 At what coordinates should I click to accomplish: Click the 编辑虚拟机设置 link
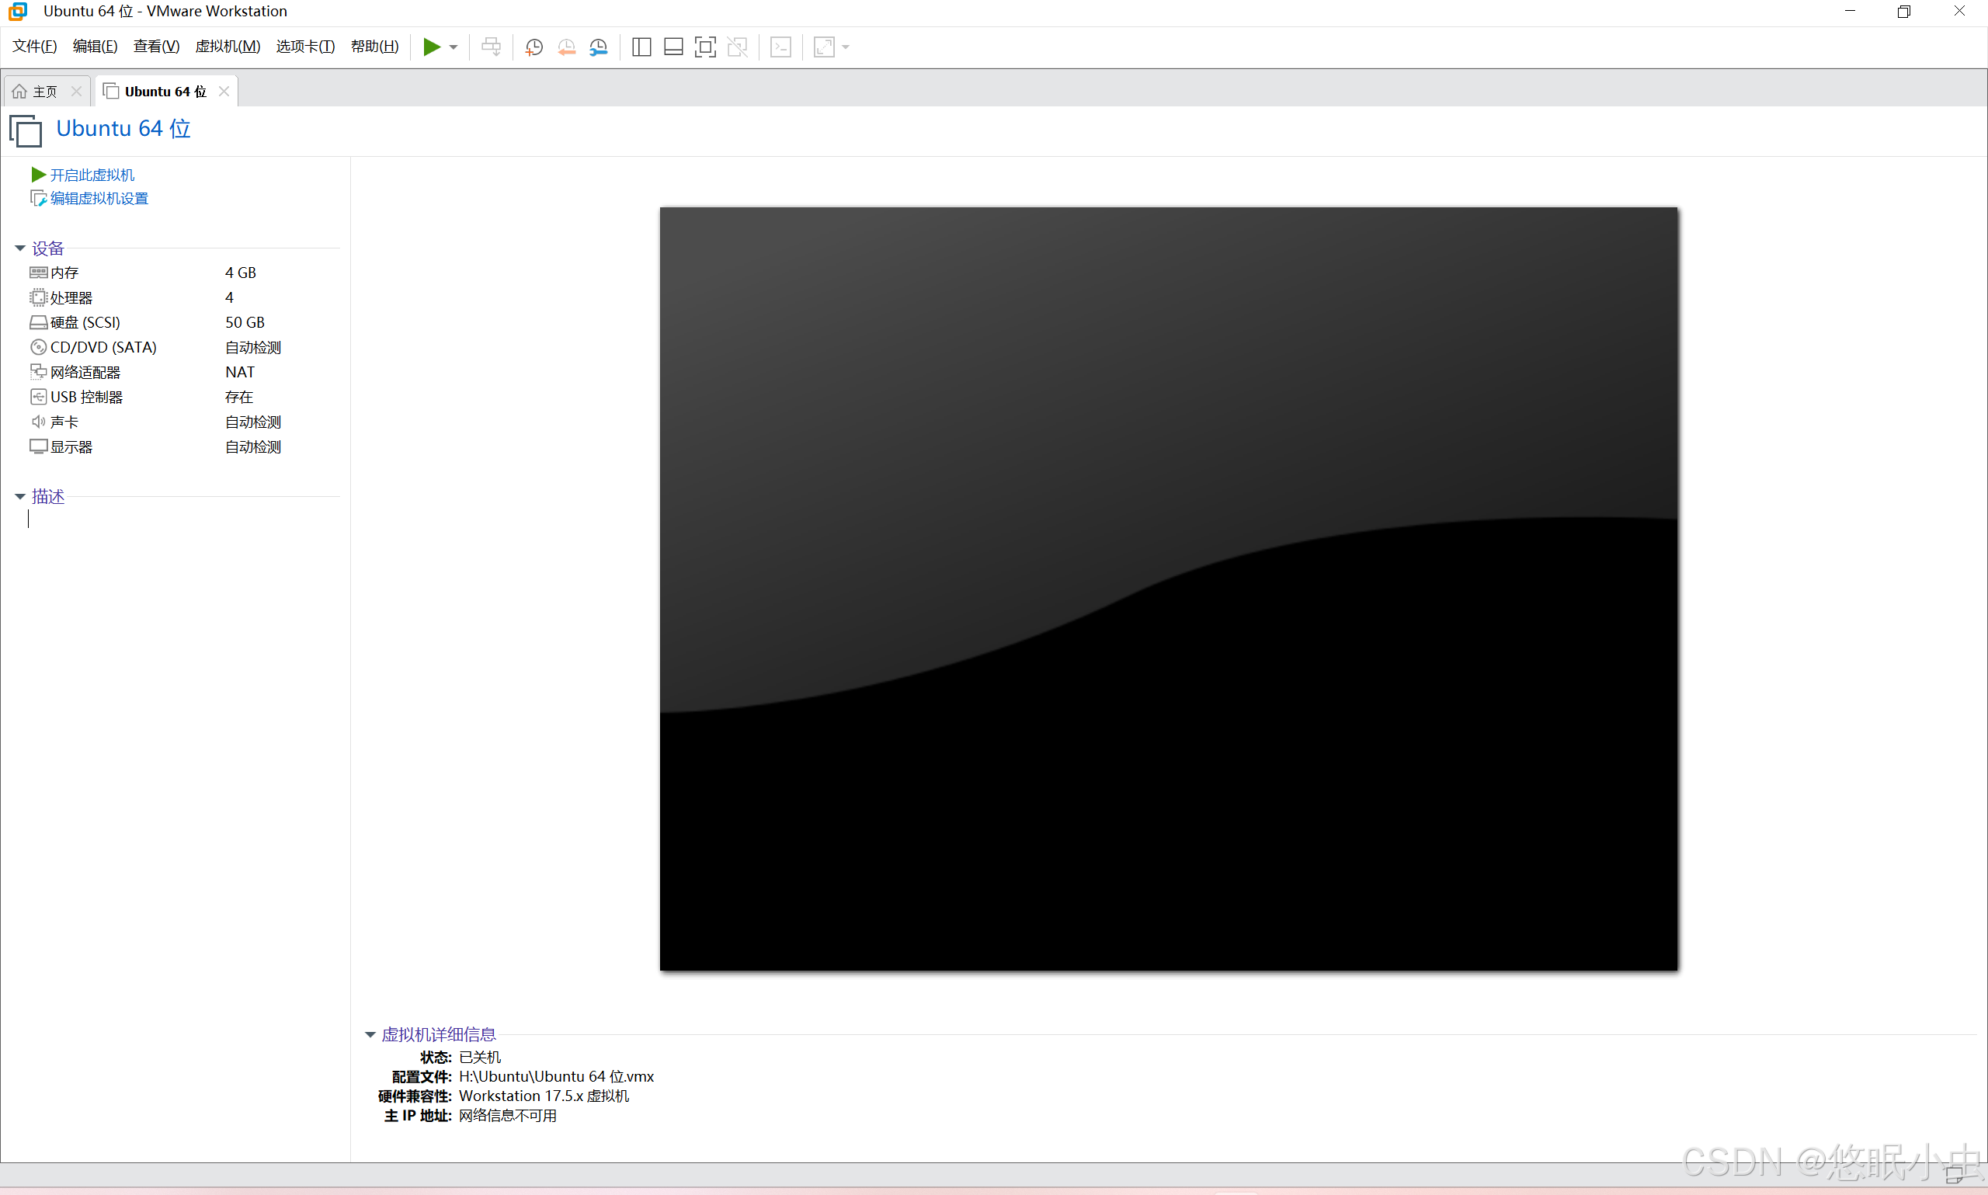pyautogui.click(x=99, y=198)
